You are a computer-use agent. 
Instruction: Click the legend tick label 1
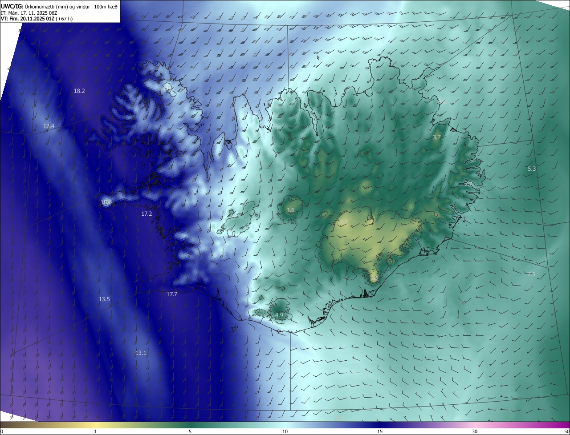click(95, 432)
